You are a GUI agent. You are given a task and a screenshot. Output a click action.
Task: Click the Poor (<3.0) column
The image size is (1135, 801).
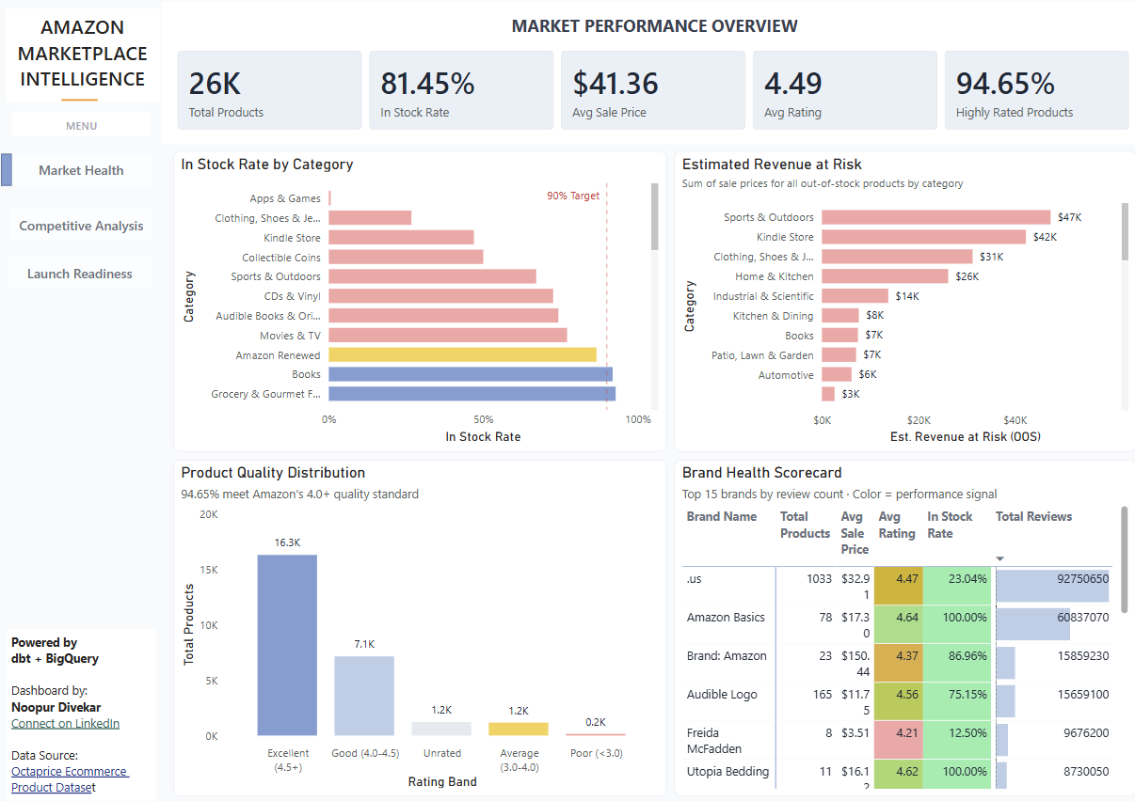tap(596, 734)
